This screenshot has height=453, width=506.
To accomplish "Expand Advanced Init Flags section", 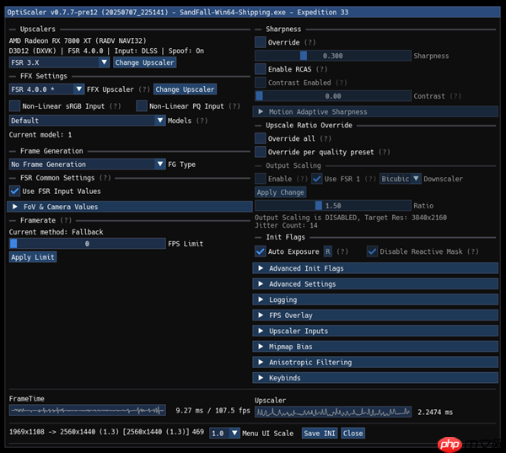I will click(375, 268).
